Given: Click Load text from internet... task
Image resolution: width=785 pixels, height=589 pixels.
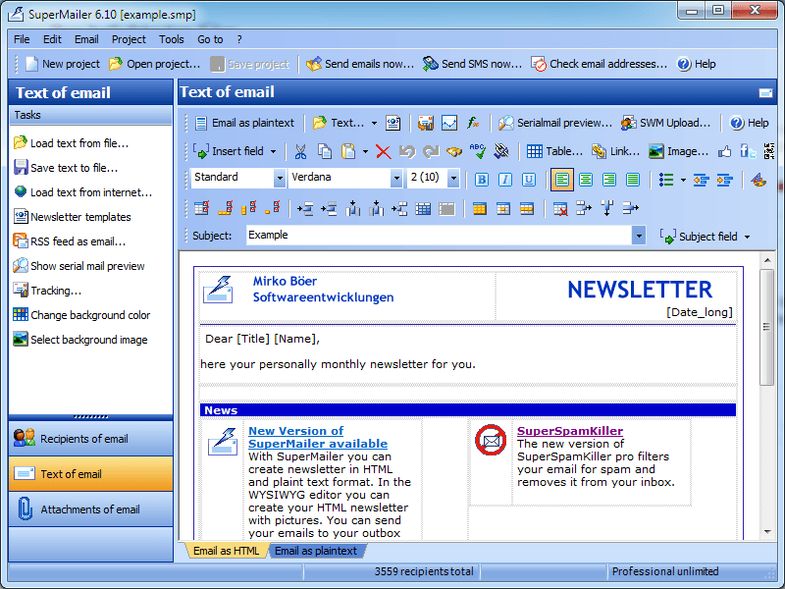Looking at the screenshot, I should [83, 192].
